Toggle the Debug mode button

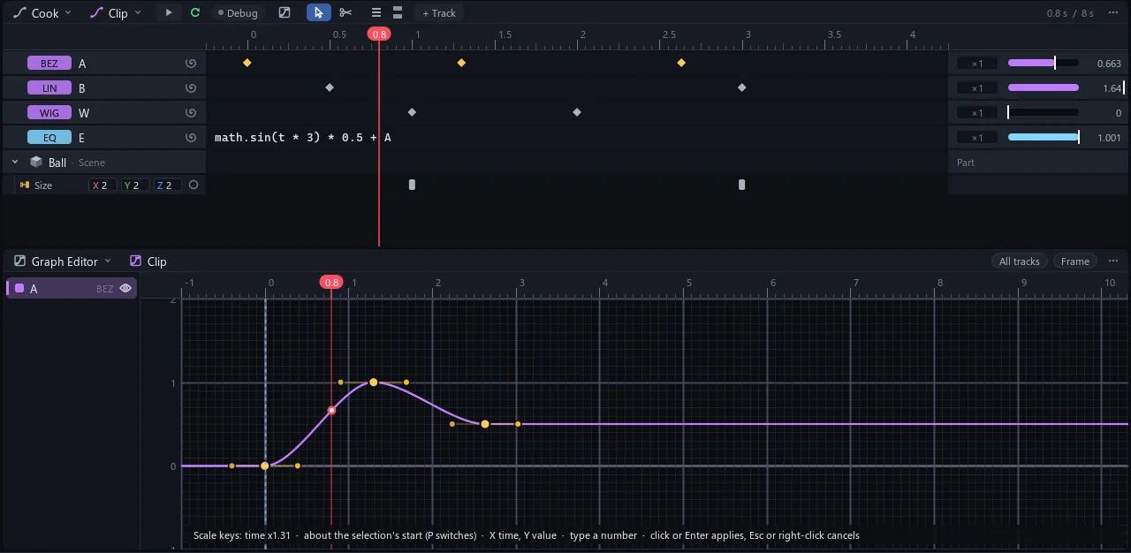239,13
